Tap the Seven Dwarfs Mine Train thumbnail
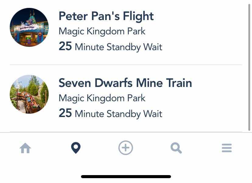 click(x=29, y=94)
